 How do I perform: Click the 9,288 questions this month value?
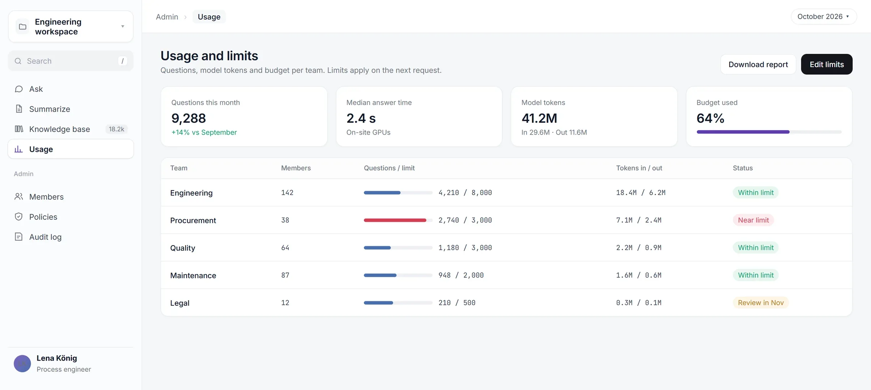(189, 118)
